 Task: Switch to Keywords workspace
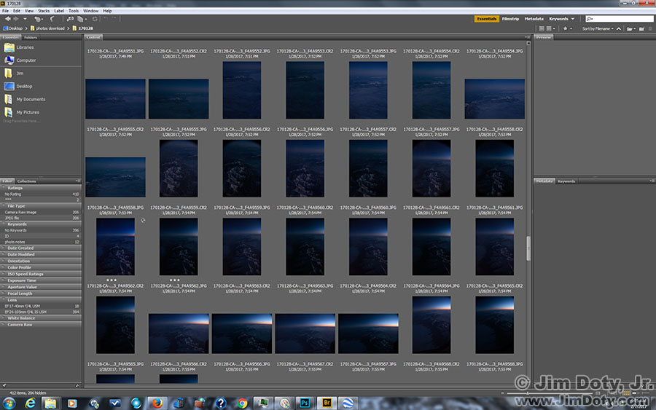pos(558,19)
